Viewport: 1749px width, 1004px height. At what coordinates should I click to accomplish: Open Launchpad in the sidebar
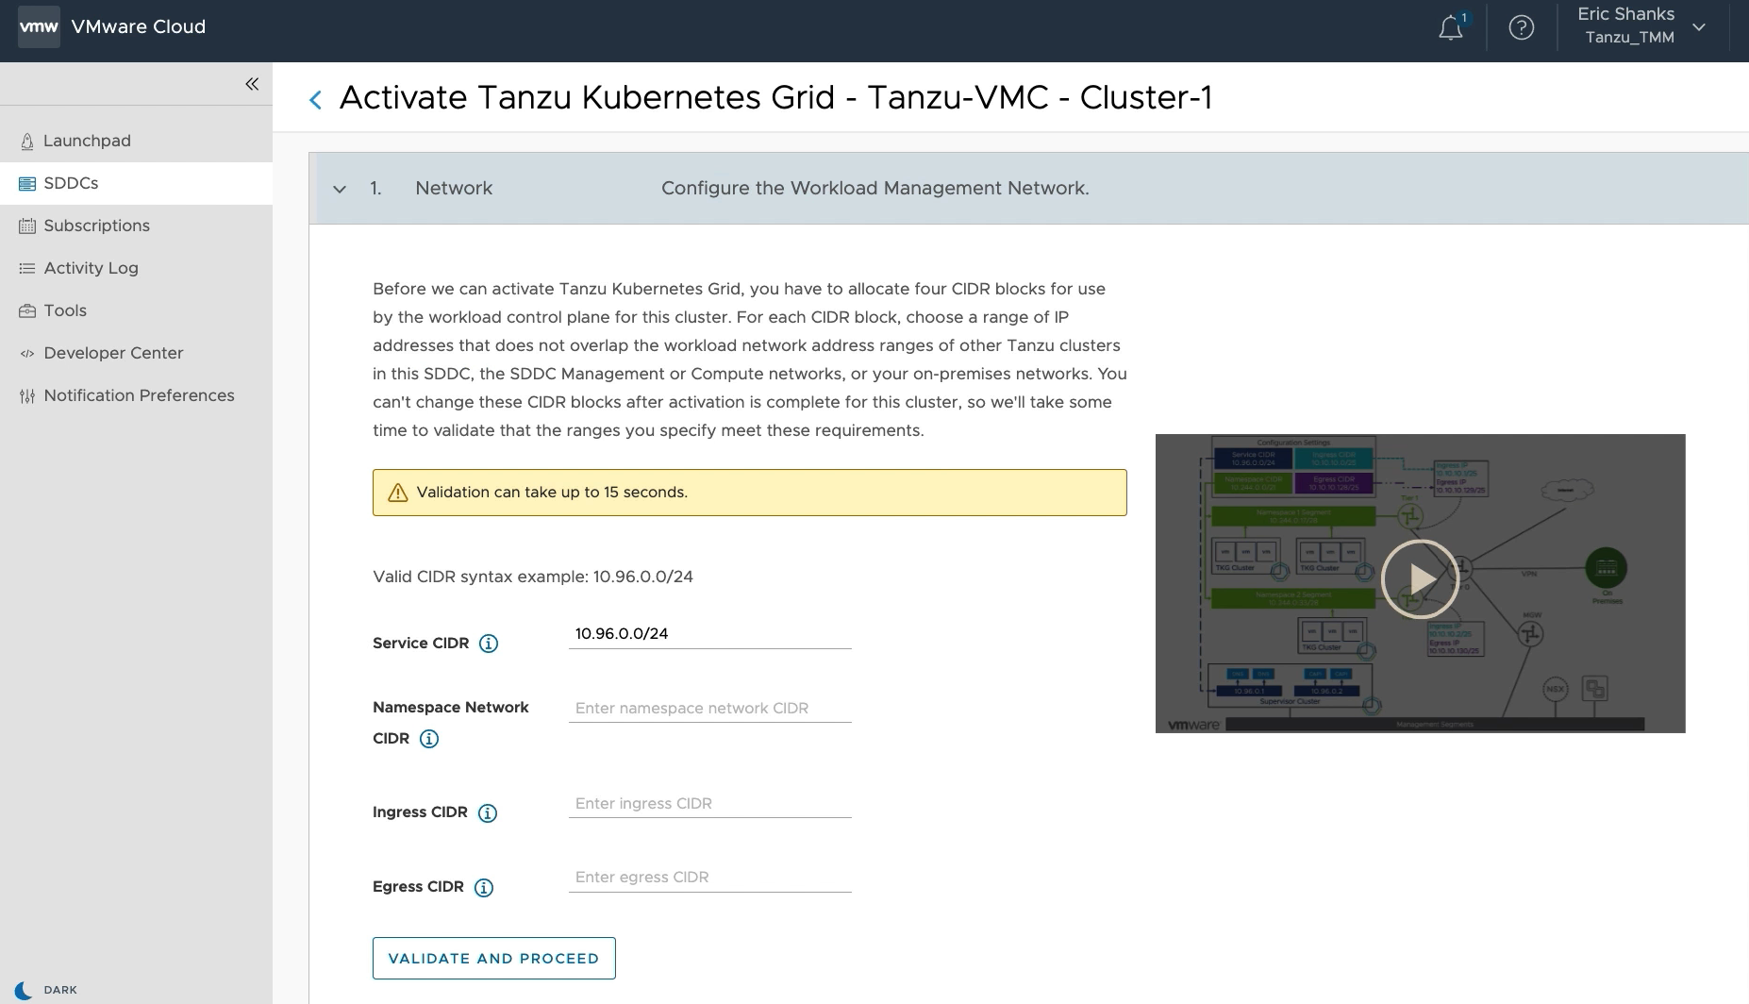[x=136, y=141]
